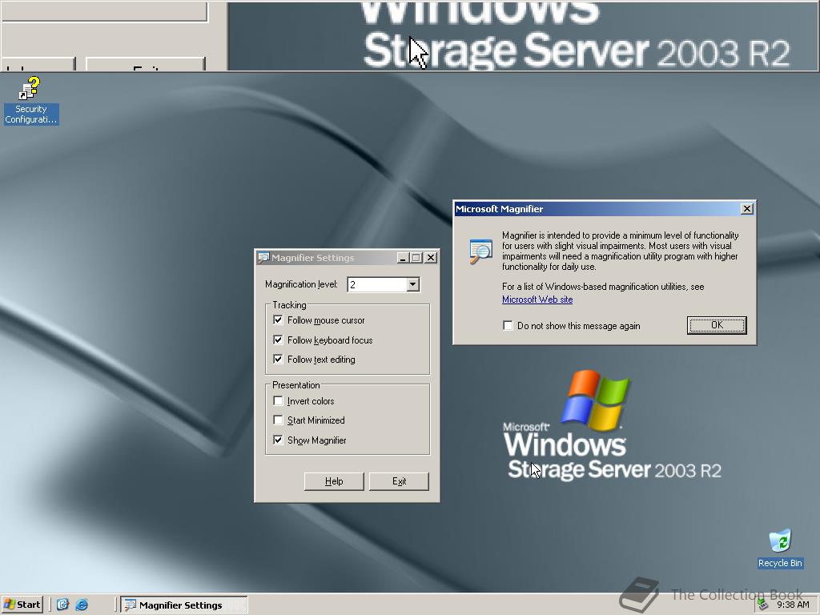The image size is (820, 615).
Task: Click Exit in Magnifier Settings
Action: point(399,481)
